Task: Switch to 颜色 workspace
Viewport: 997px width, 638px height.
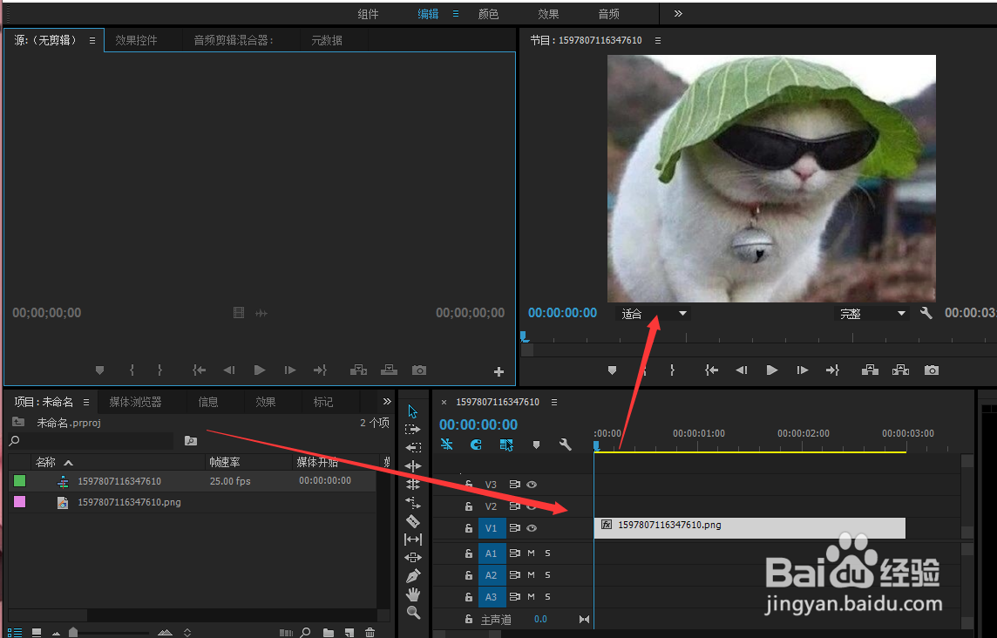Action: [x=488, y=14]
